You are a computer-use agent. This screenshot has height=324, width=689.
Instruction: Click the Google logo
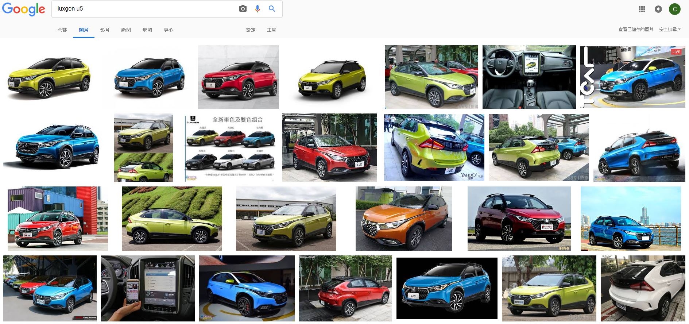(x=24, y=9)
